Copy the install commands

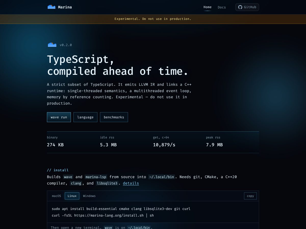coord(250,196)
